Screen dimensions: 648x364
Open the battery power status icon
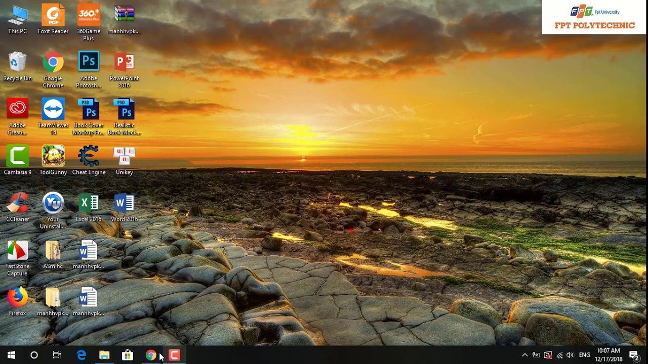click(536, 355)
